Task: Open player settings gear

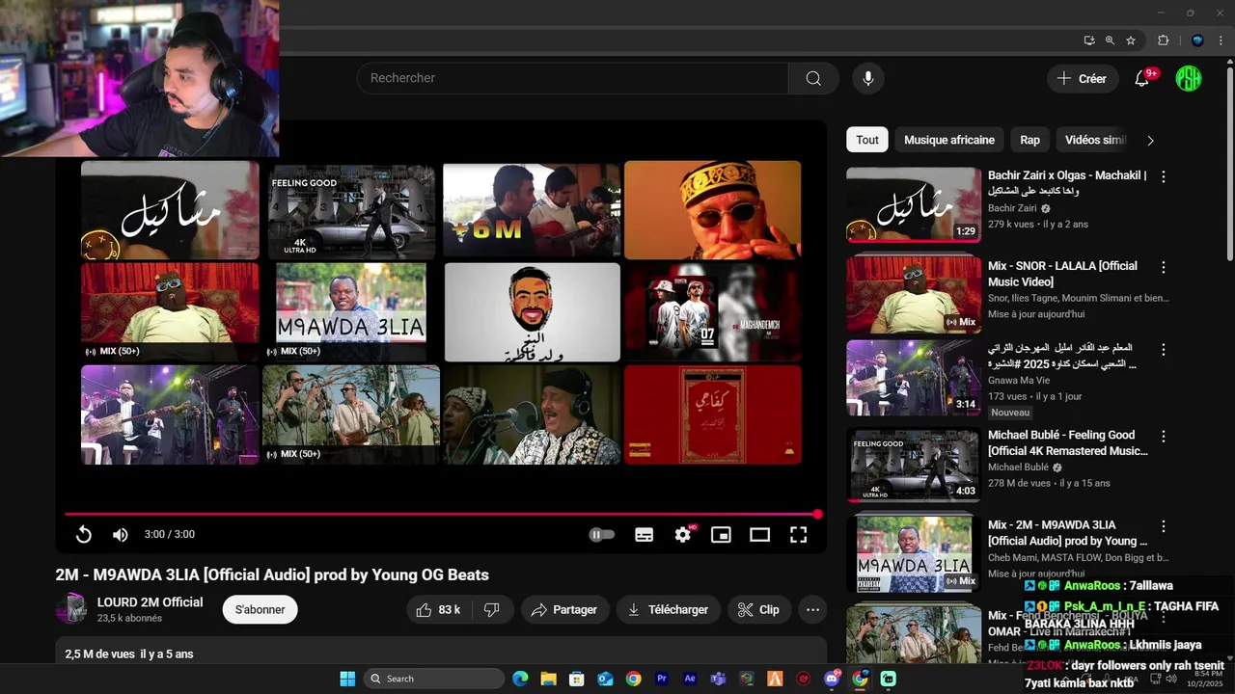Action: point(683,534)
